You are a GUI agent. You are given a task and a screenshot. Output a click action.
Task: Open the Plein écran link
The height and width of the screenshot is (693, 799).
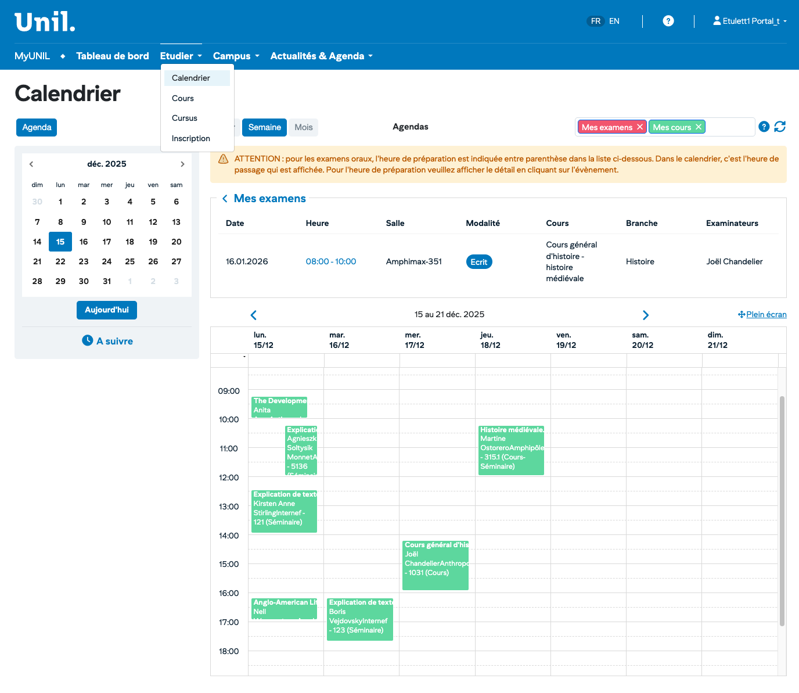click(762, 314)
